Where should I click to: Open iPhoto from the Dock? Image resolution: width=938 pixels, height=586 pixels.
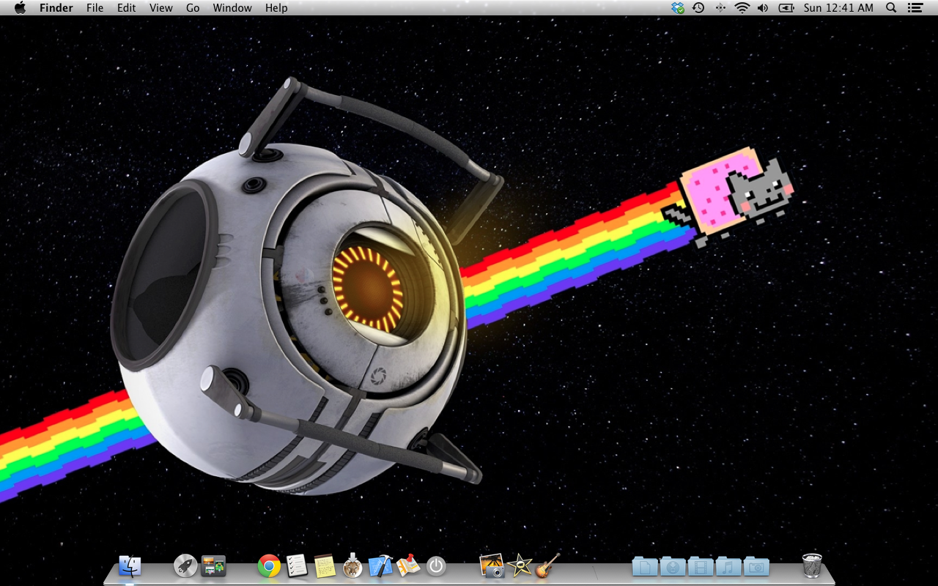coord(492,565)
